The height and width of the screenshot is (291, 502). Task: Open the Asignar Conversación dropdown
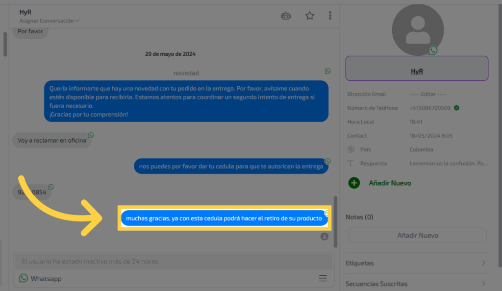pos(49,21)
